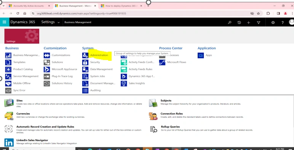This screenshot has width=294, height=150.
Task: Reload the page with browser refresh
Action: (18, 13)
